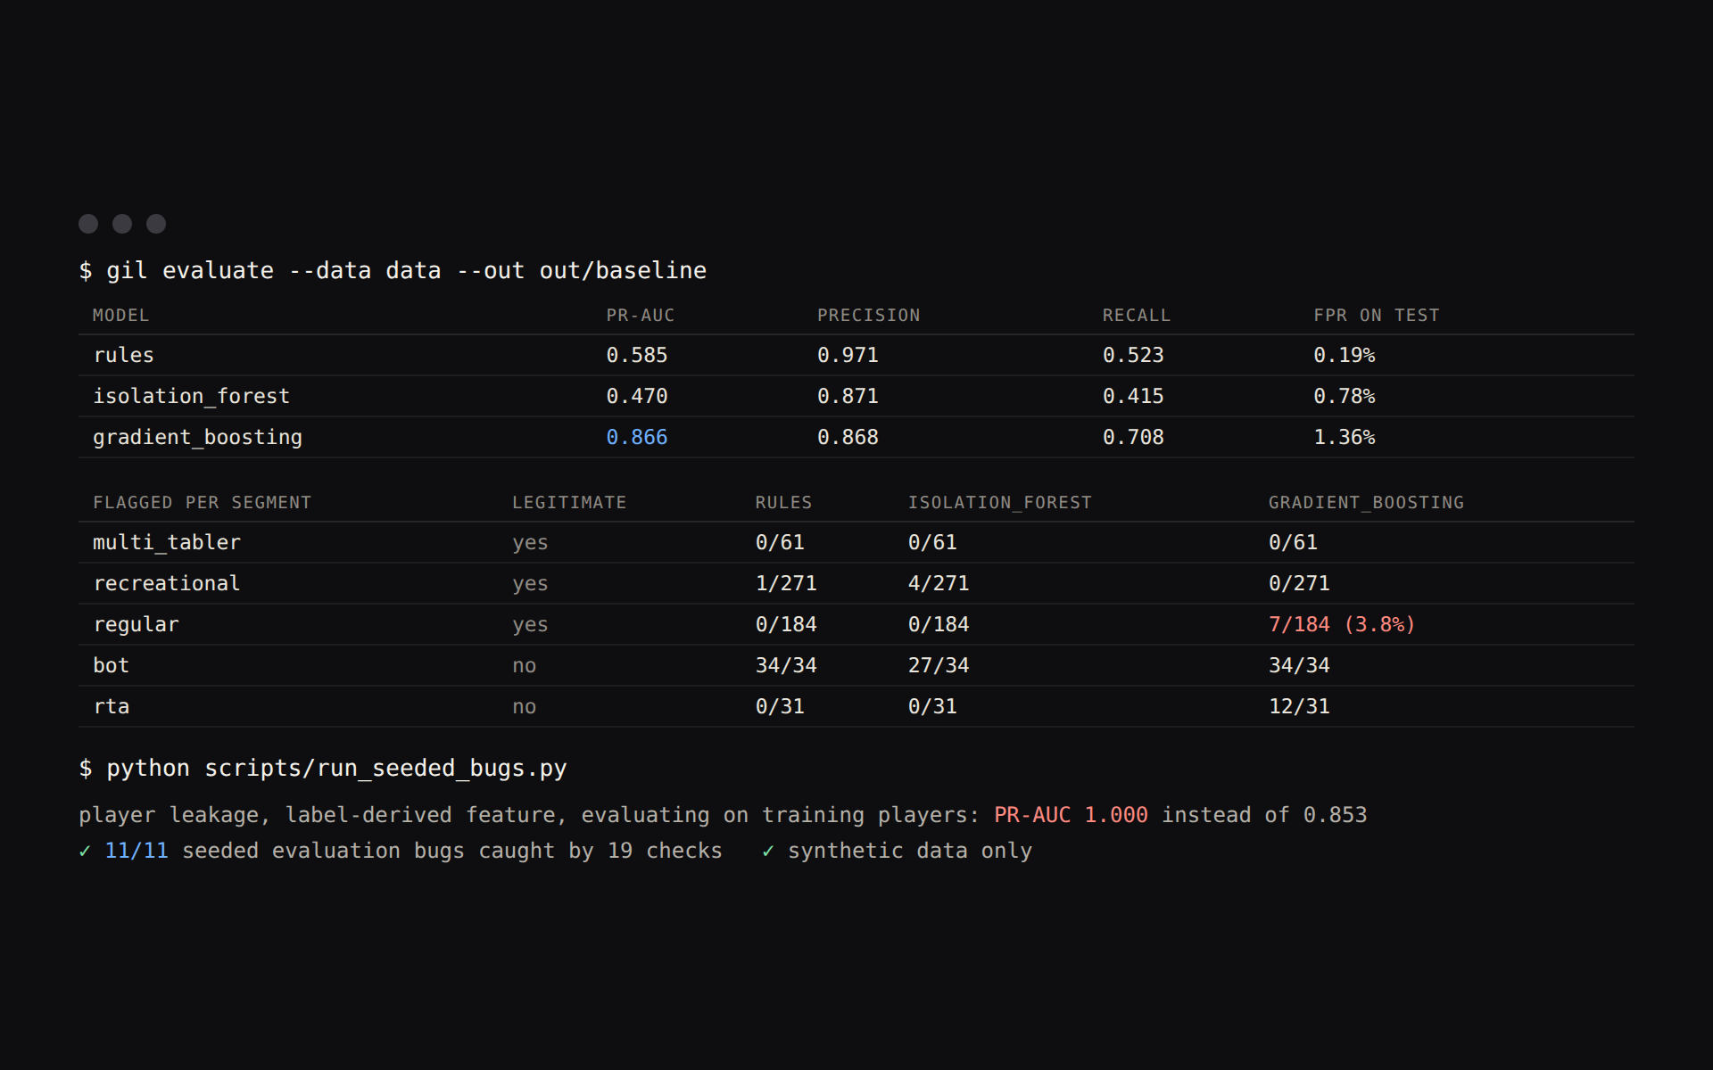The image size is (1713, 1070).
Task: Select the multi_tabler segment row
Action: [x=856, y=542]
